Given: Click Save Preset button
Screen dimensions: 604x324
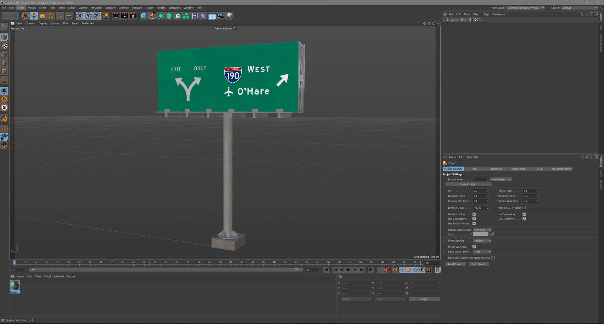Looking at the screenshot, I should [x=478, y=264].
